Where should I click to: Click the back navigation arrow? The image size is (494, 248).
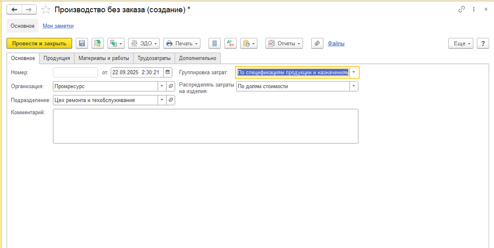14,9
